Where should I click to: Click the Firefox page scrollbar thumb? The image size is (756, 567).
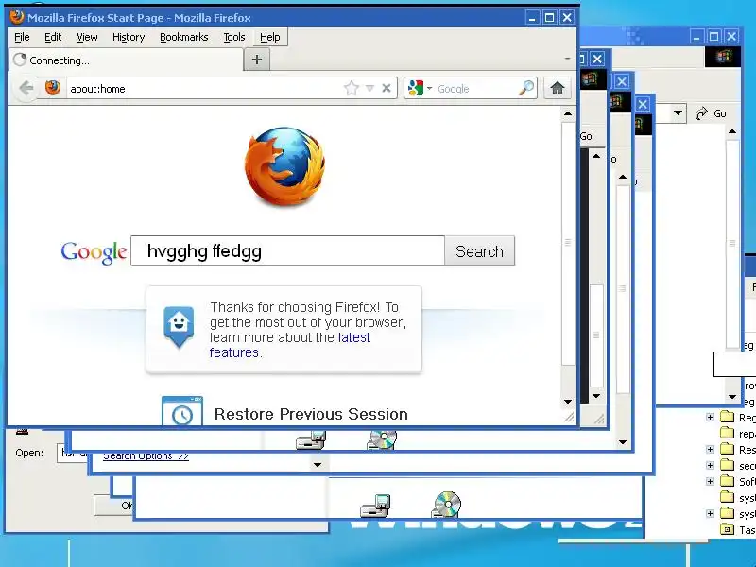coord(568,244)
